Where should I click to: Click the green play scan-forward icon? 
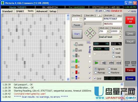point(96,63)
